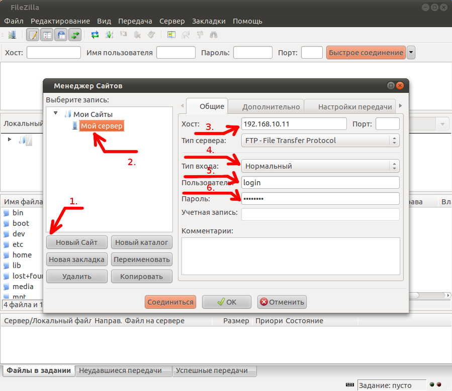452x391 pixels.
Task: Click the cancel current operation icon
Action: [x=123, y=35]
